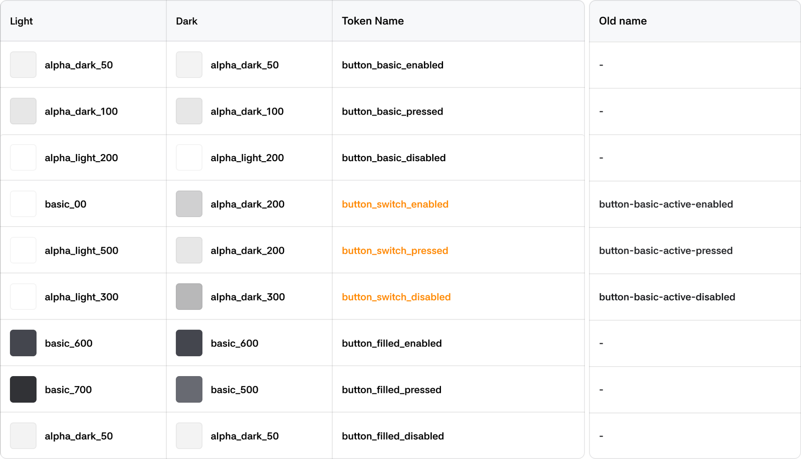Select old name button-basic-active-enabled text
The image size is (801, 459).
click(665, 204)
